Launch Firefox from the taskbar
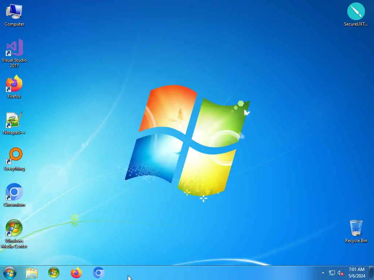The height and width of the screenshot is (280, 374). click(x=76, y=273)
